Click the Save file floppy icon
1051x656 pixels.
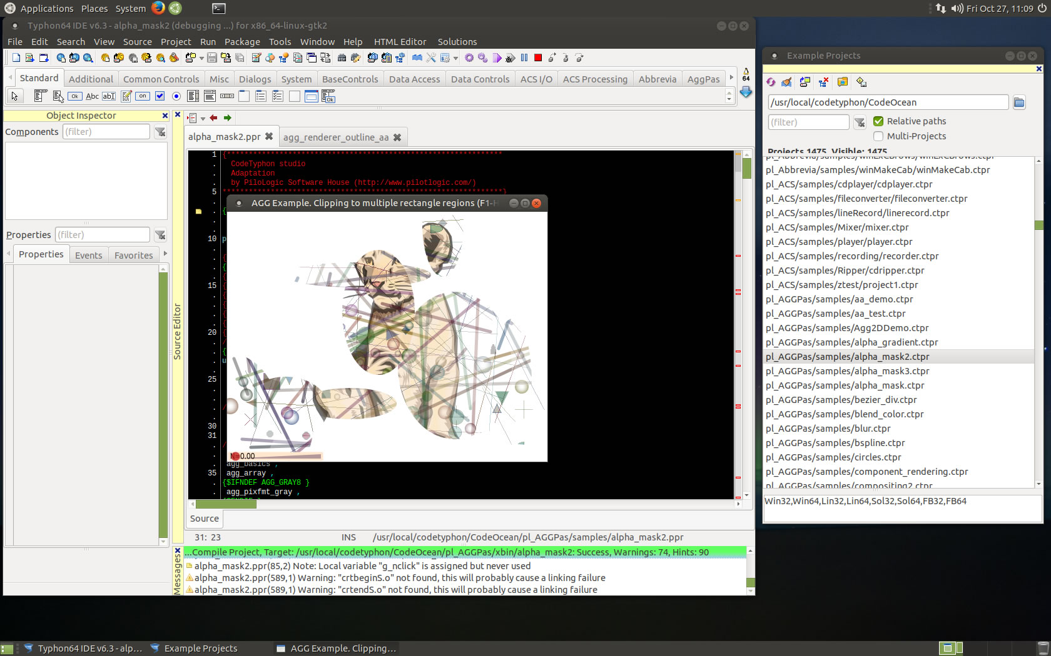212,58
